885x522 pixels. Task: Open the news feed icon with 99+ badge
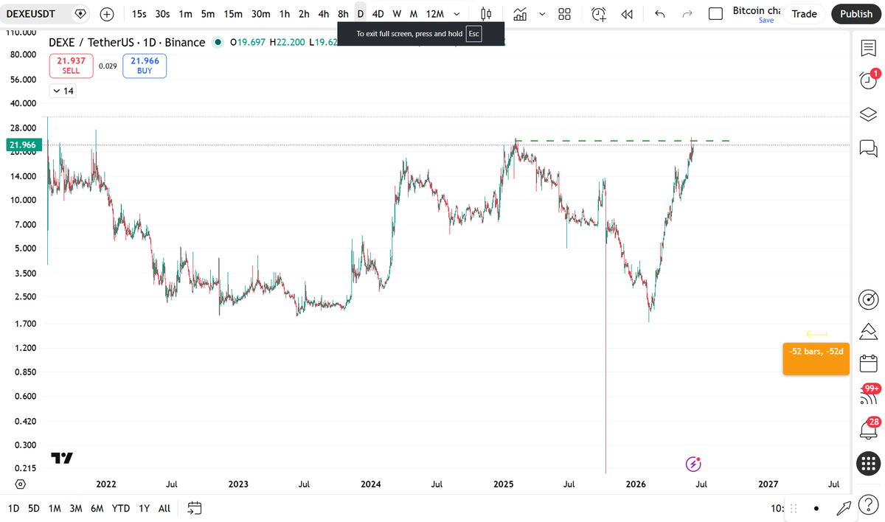click(868, 396)
